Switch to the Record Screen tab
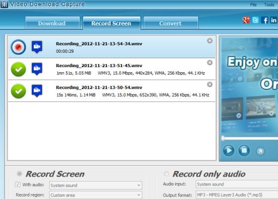Viewport: 278px width, 199px height. click(112, 23)
